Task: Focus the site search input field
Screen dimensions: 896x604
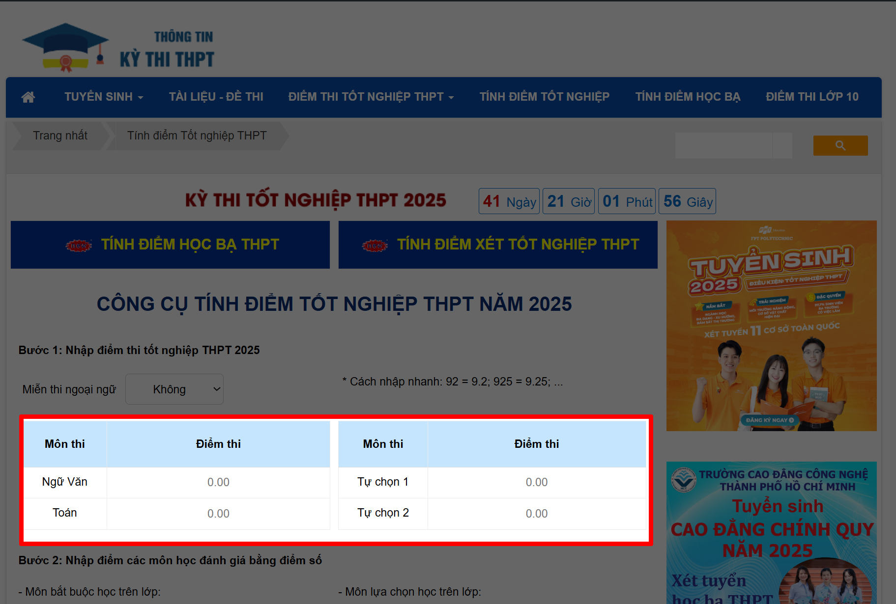Action: point(723,145)
